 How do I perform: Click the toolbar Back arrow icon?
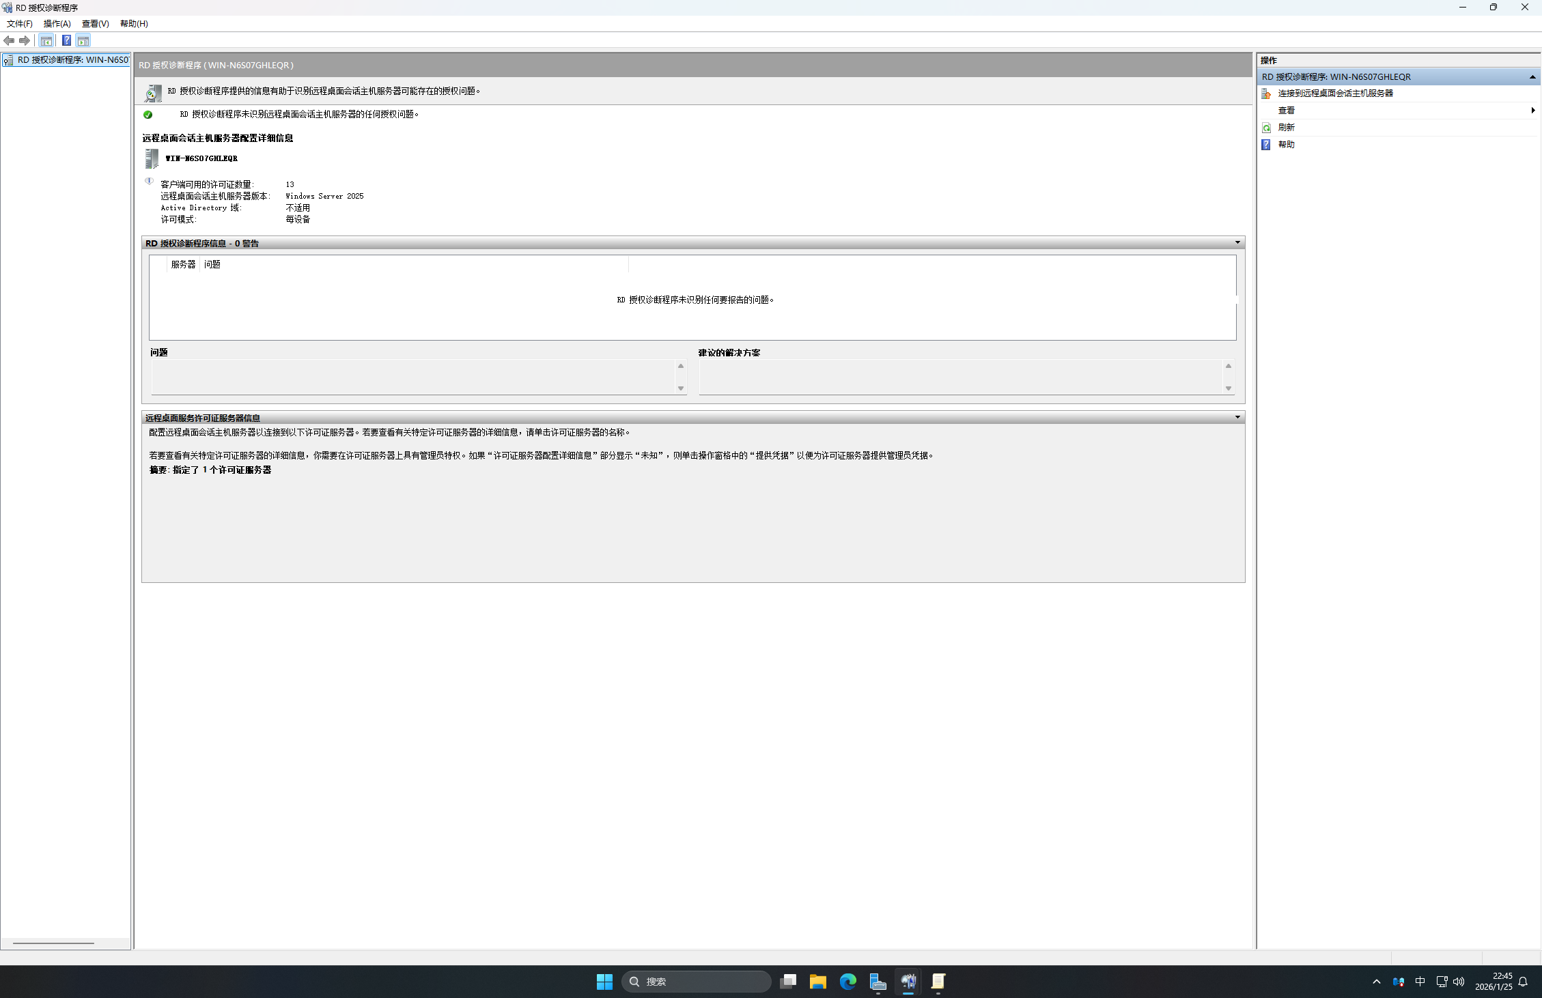coord(9,41)
